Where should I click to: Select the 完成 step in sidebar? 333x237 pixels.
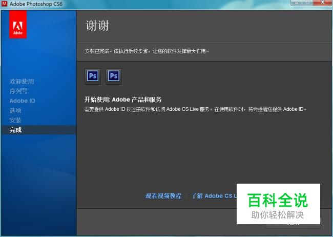click(x=38, y=130)
